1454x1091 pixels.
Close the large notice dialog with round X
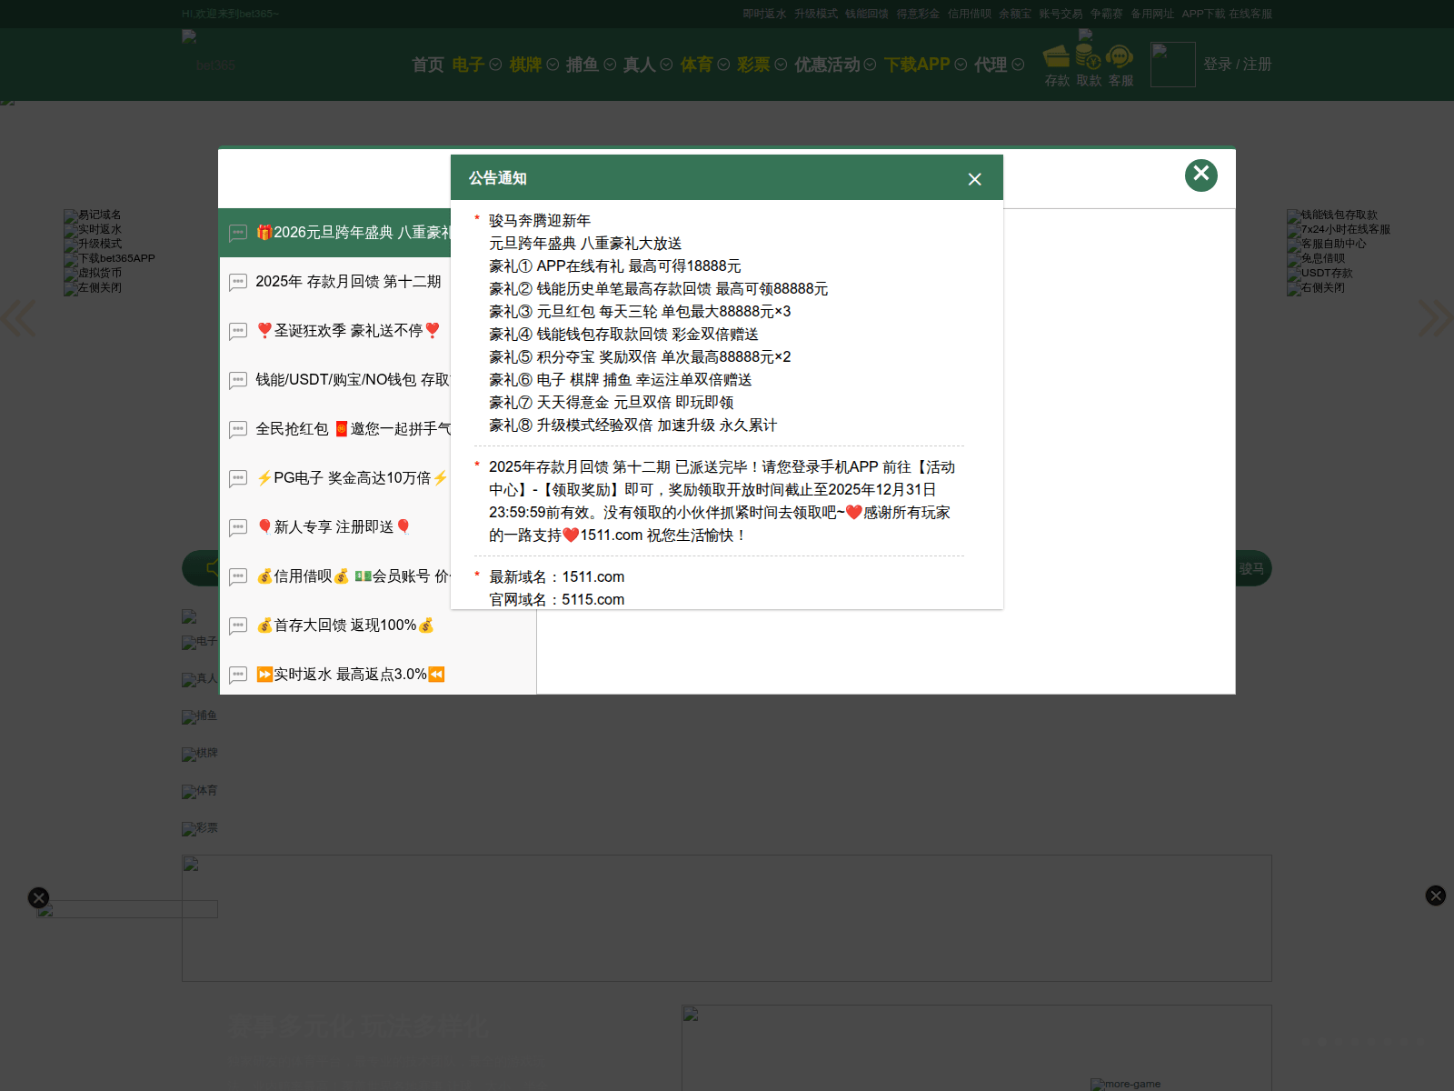tap(1200, 175)
